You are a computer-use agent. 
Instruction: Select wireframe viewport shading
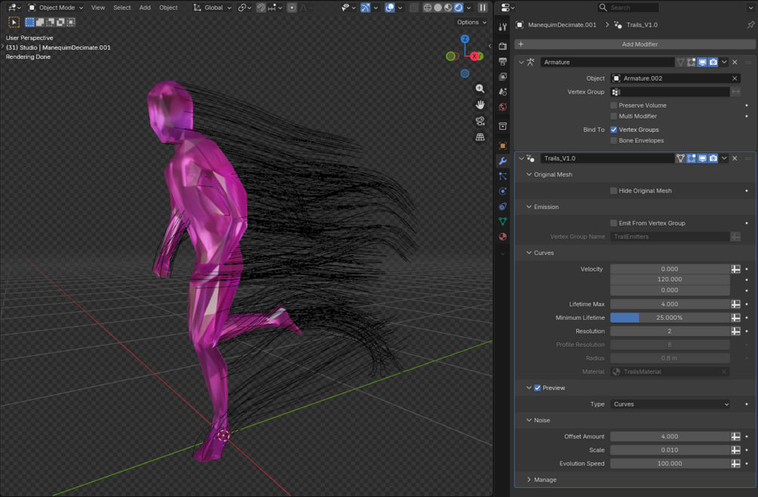point(428,8)
